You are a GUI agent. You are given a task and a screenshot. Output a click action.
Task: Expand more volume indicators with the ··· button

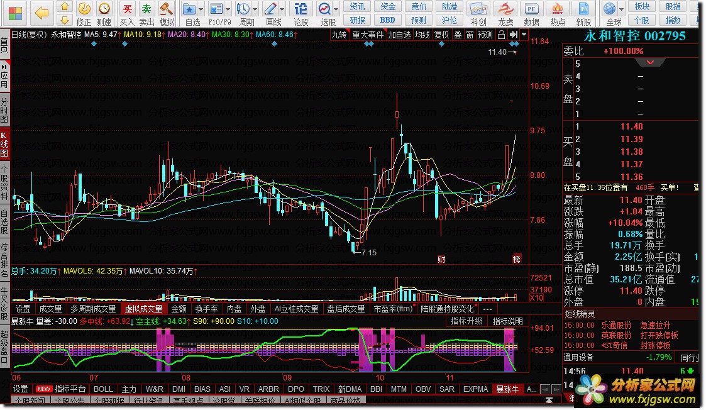(x=487, y=309)
